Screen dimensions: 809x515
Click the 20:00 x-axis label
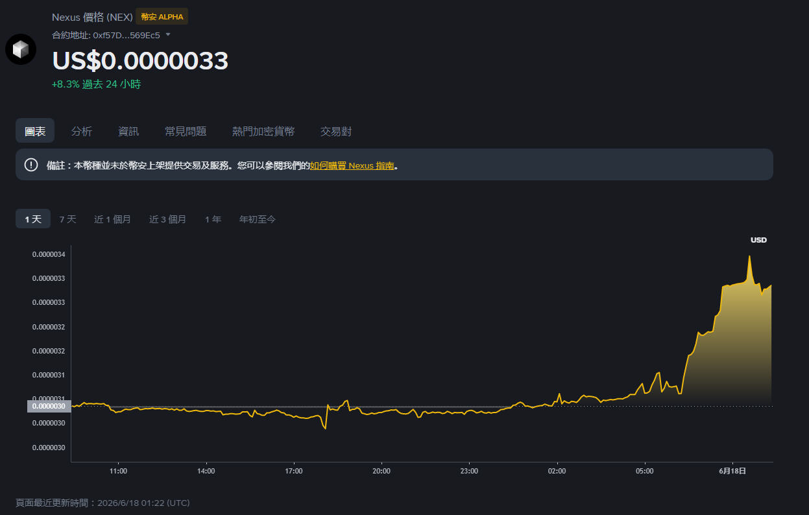click(x=381, y=471)
